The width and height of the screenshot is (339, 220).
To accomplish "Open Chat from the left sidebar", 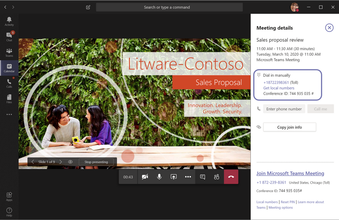I will (x=9, y=37).
